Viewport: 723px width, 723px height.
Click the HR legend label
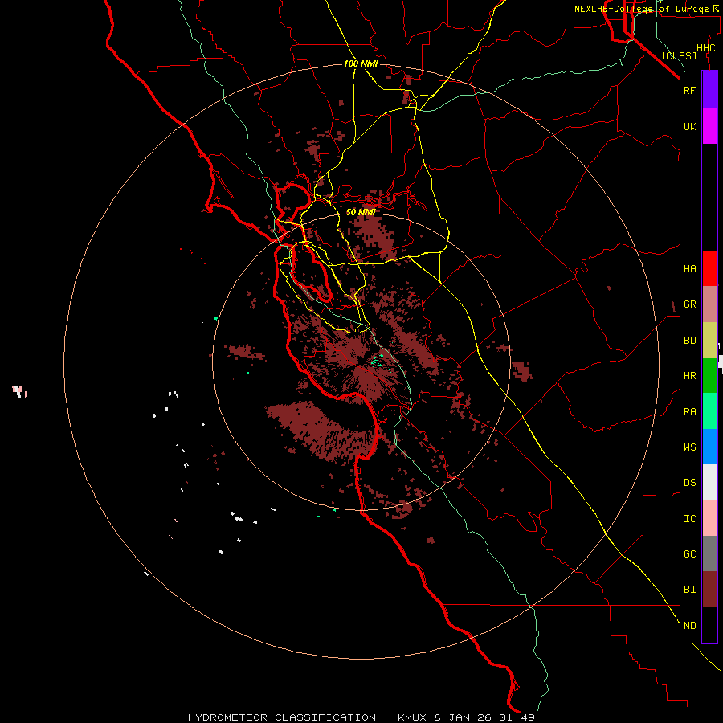coord(689,376)
